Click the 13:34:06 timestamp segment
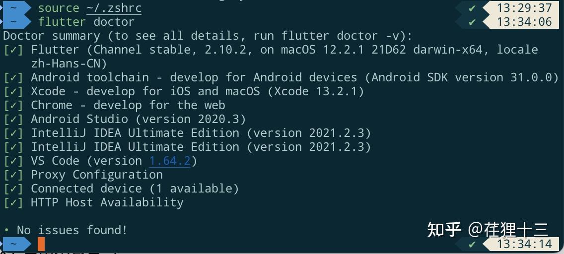 (x=523, y=22)
